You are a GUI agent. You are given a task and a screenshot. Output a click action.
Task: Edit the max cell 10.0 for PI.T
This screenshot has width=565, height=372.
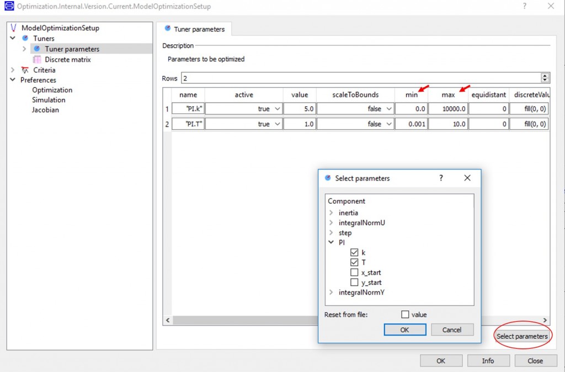(x=448, y=124)
